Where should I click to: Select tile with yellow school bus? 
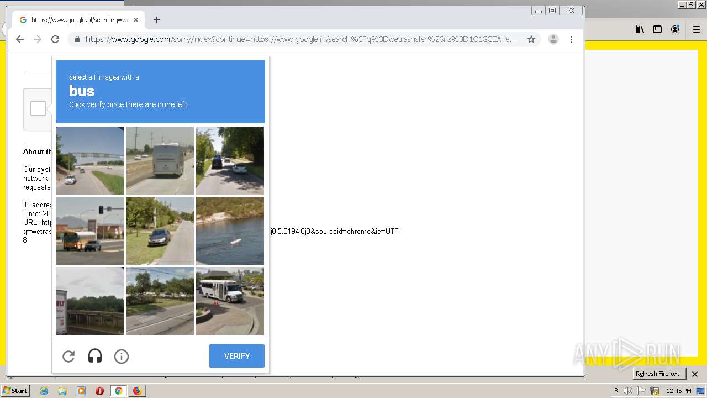[x=89, y=231]
